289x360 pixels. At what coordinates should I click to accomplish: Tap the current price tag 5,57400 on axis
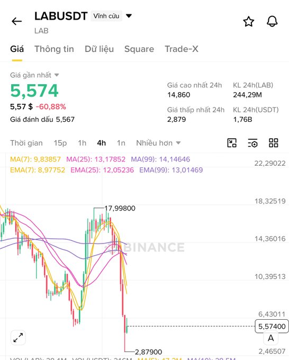click(x=272, y=326)
